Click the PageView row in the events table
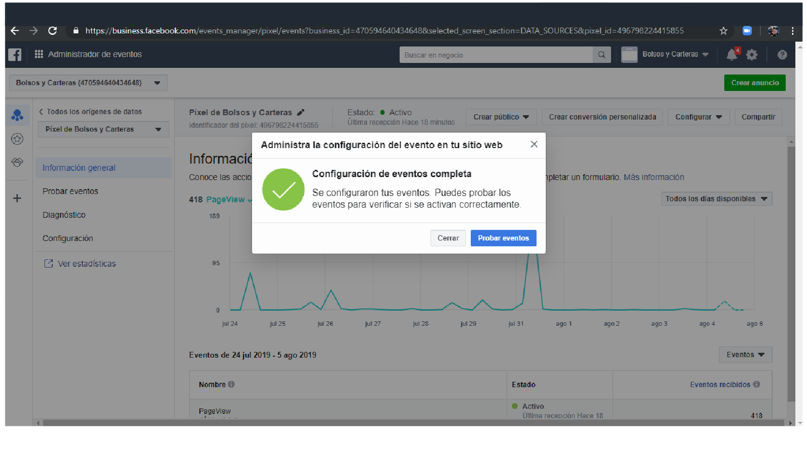Screen dimensions: 807x452 (x=480, y=410)
